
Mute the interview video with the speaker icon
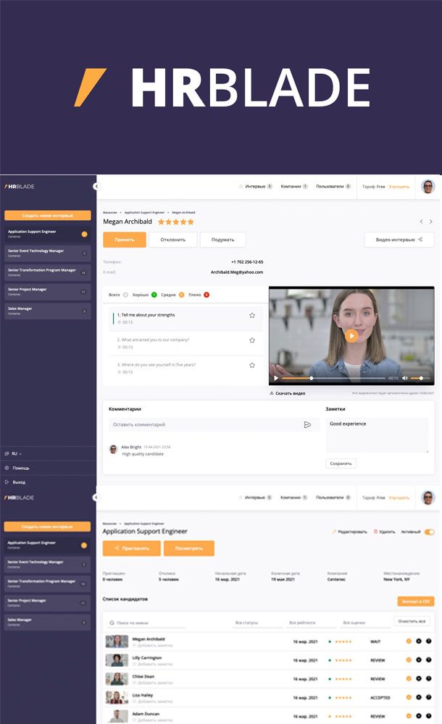click(405, 378)
